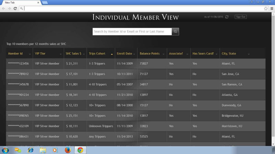Viewport: 275px width, 154px height.
Task: Bookmark page with the star icon
Action: click(x=266, y=8)
